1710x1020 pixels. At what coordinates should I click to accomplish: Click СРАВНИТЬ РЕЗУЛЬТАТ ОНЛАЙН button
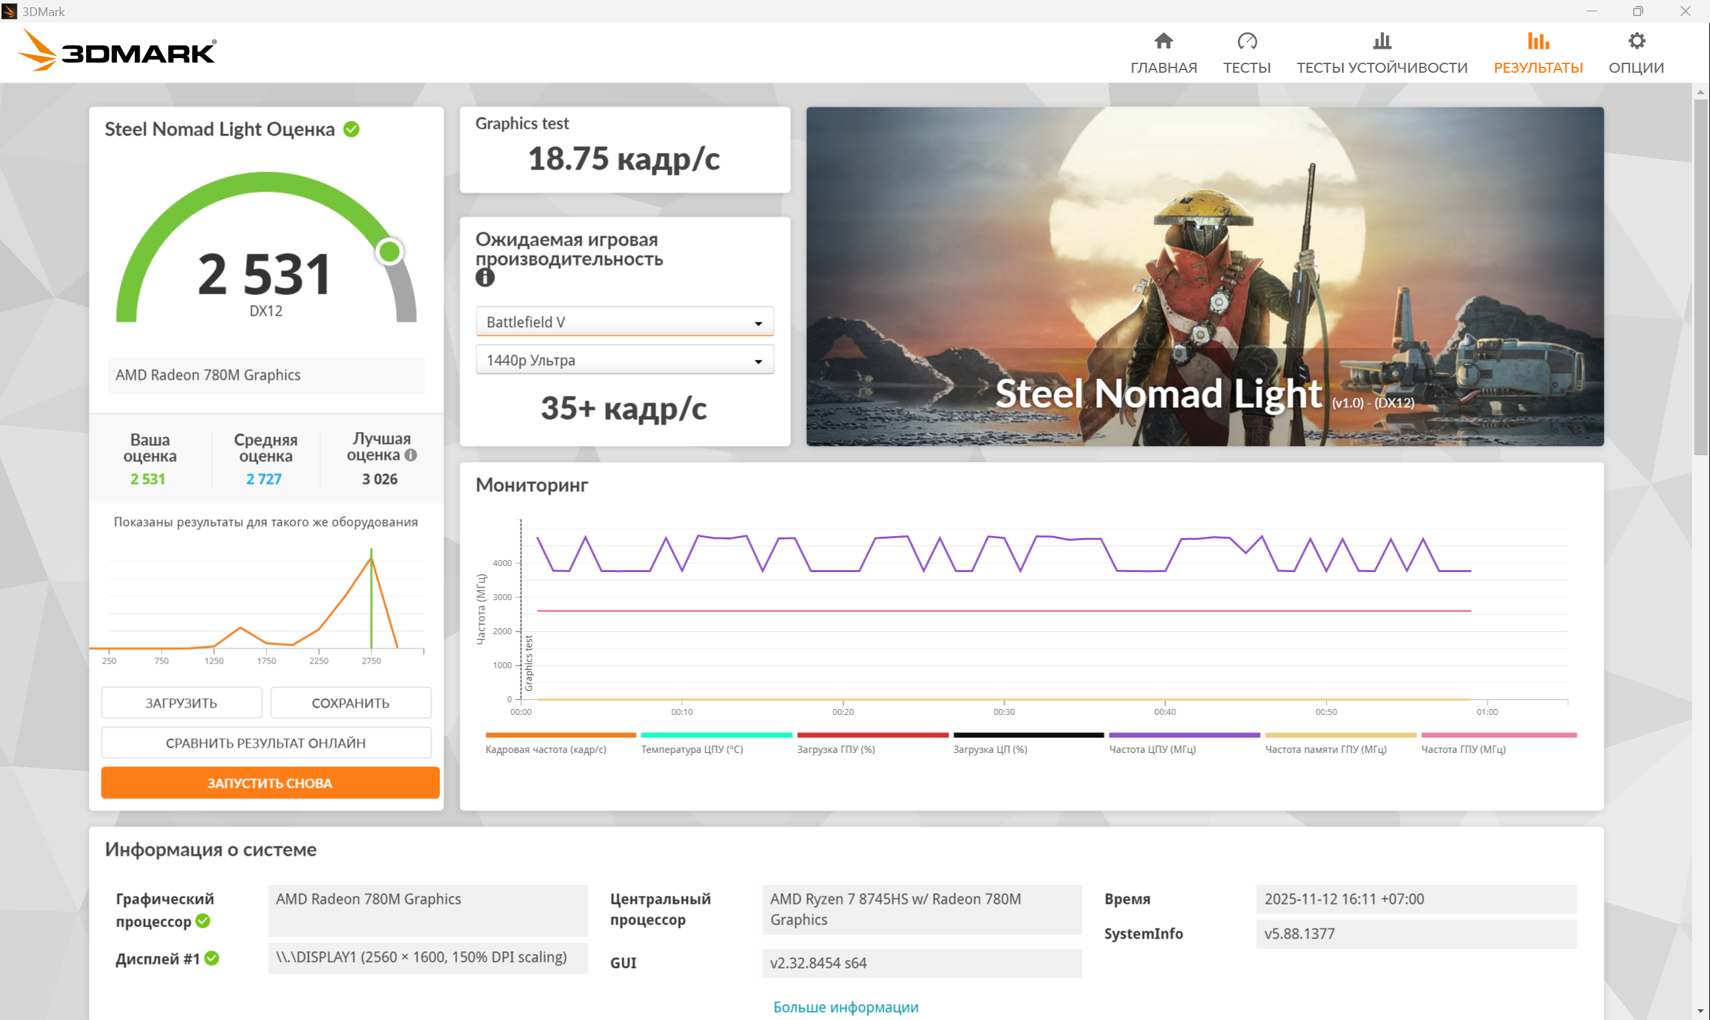266,743
